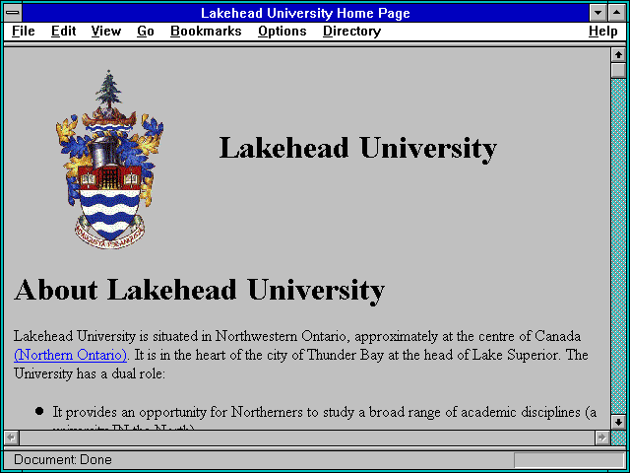Click the horizontal scrollbar left arrow
The width and height of the screenshot is (630, 473).
coord(11,438)
